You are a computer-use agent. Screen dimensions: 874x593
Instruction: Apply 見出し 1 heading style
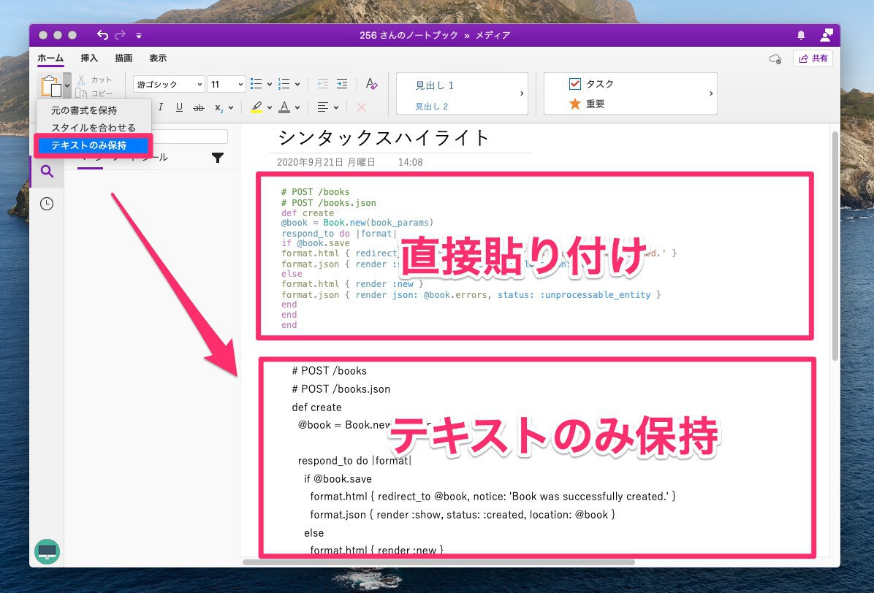tap(434, 85)
